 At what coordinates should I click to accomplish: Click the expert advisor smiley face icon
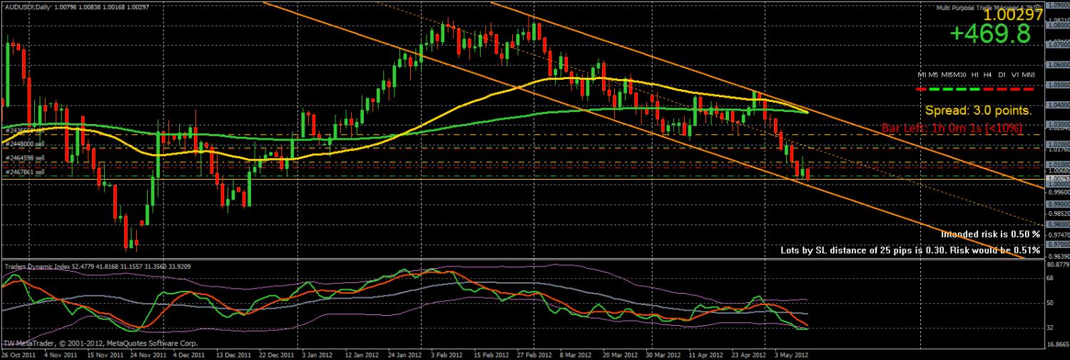click(1037, 7)
